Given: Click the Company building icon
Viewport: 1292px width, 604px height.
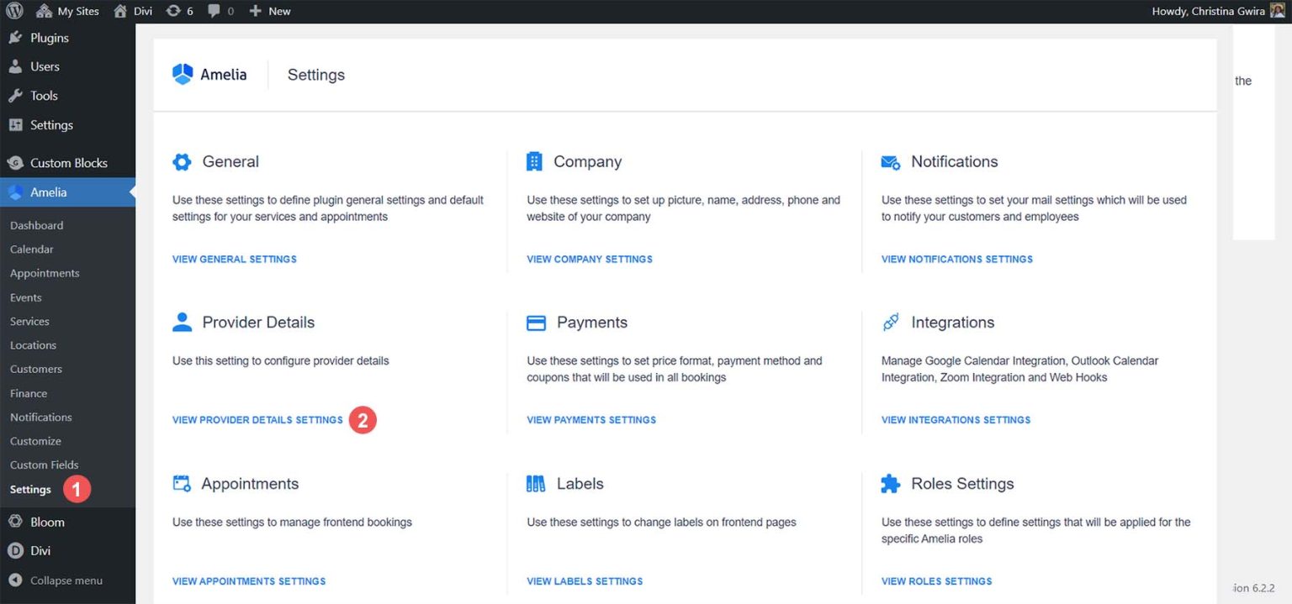Looking at the screenshot, I should 536,161.
